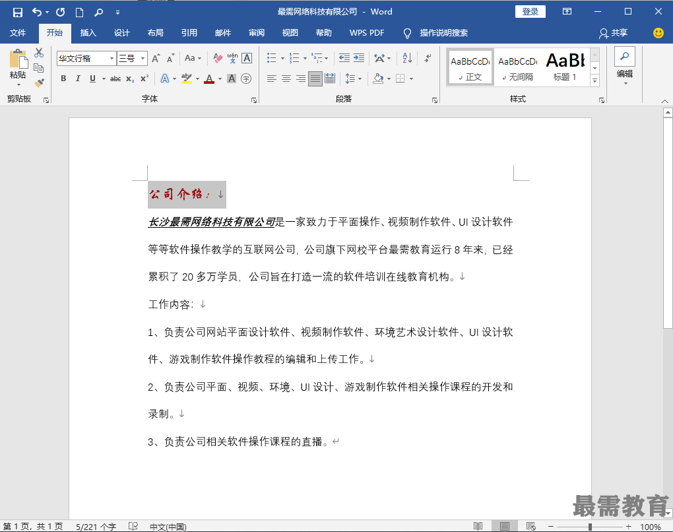Paste from clipboard with the large paste icon
Viewport: 673px width, 532px height.
(x=18, y=59)
